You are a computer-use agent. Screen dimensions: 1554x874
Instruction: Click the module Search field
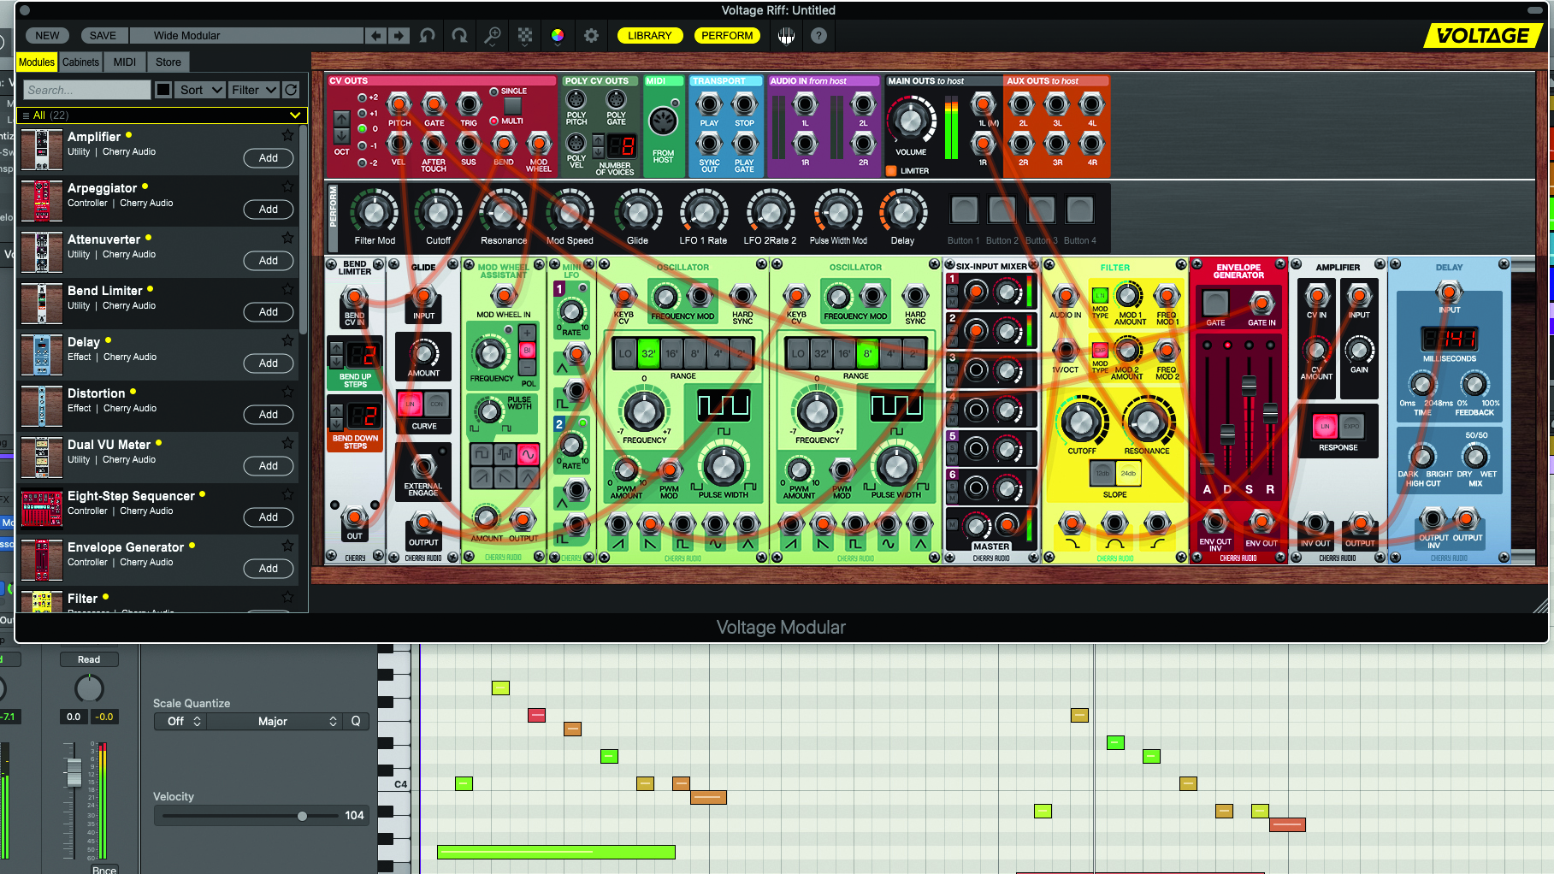pyautogui.click(x=87, y=90)
